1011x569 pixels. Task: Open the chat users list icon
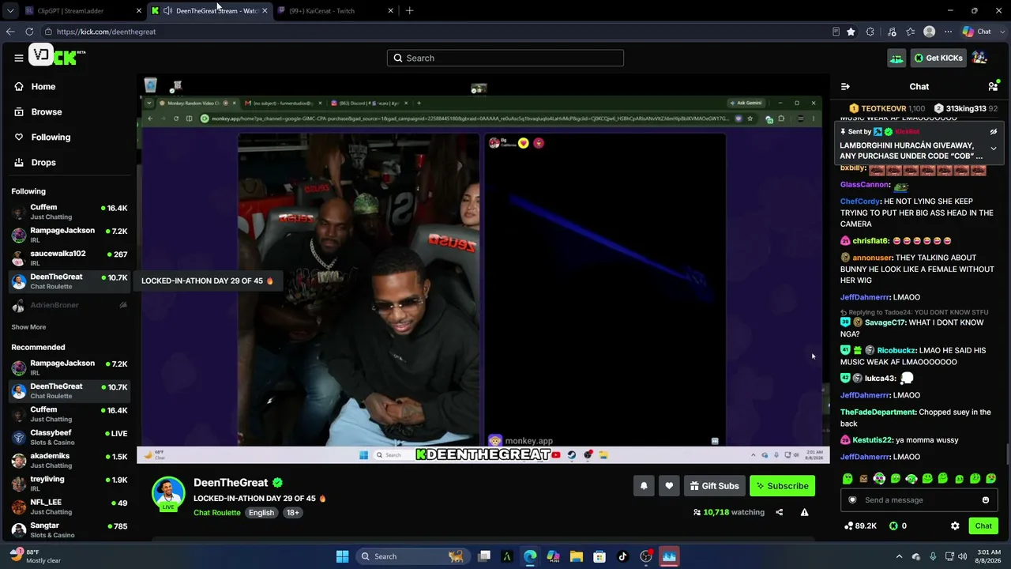click(993, 86)
